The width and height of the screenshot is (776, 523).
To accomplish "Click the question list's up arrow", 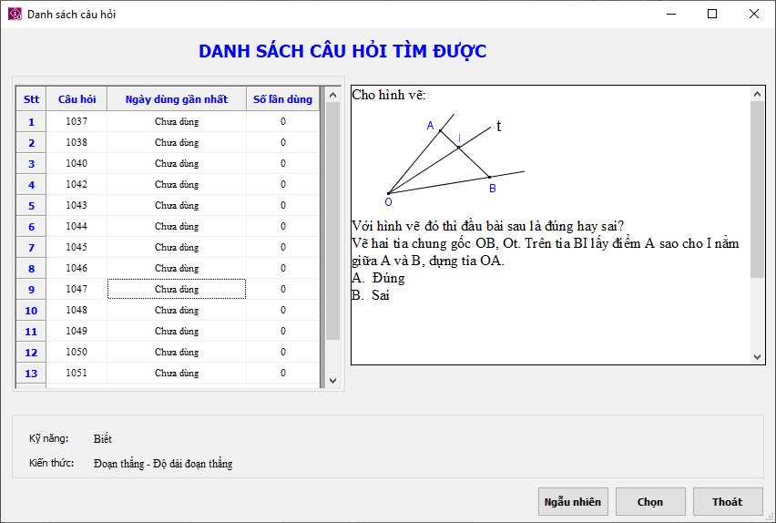I will (x=333, y=95).
